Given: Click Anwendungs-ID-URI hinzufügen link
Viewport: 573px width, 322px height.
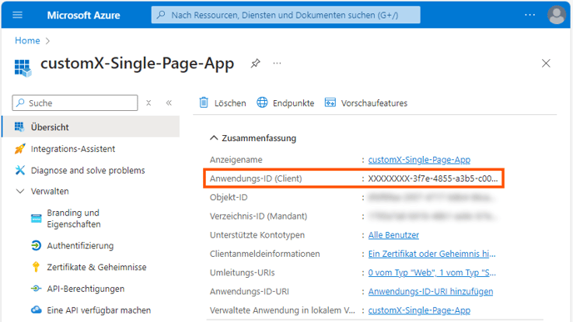Looking at the screenshot, I should pyautogui.click(x=431, y=291).
